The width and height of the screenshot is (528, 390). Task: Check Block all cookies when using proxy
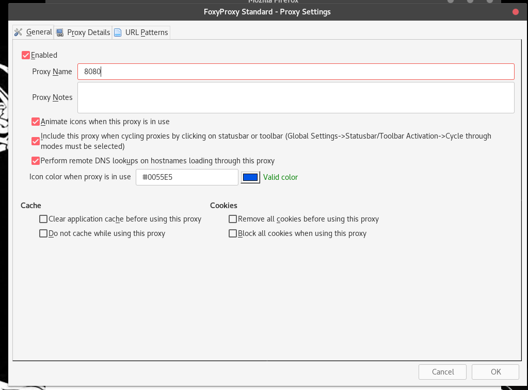(233, 233)
